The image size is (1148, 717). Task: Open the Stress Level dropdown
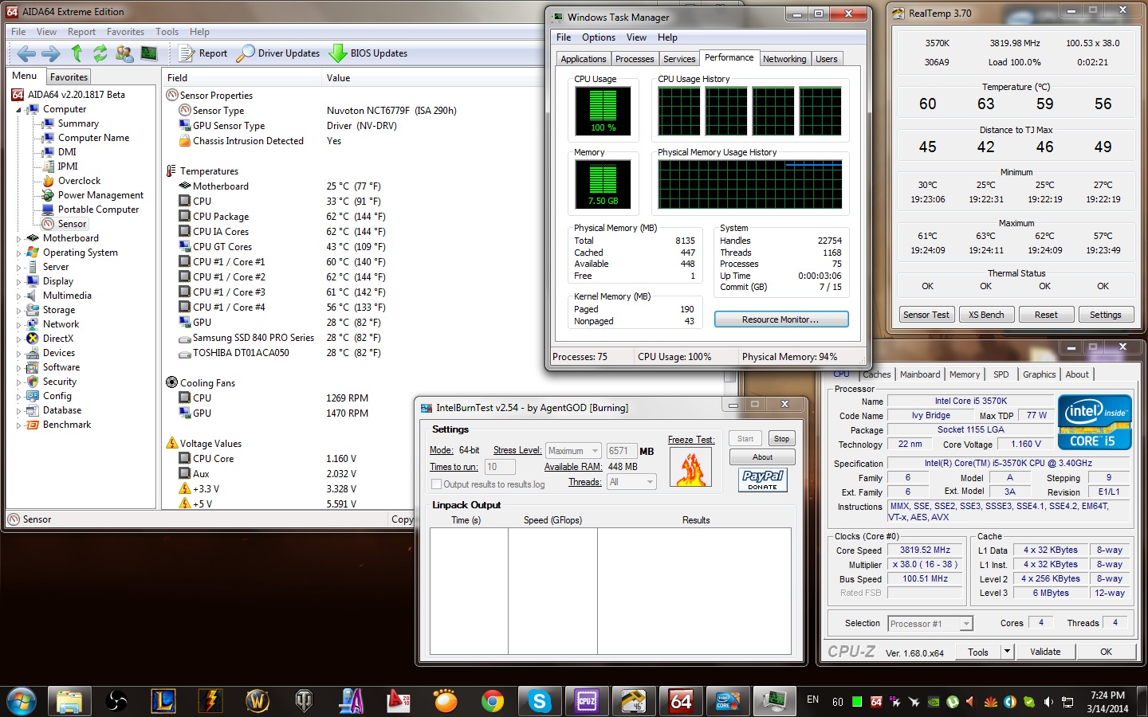(573, 451)
